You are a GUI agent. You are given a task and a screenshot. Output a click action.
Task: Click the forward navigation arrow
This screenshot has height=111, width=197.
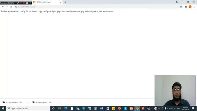tap(7, 7)
